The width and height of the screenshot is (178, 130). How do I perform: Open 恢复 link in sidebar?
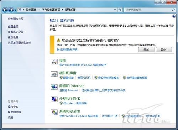tap(11, 118)
